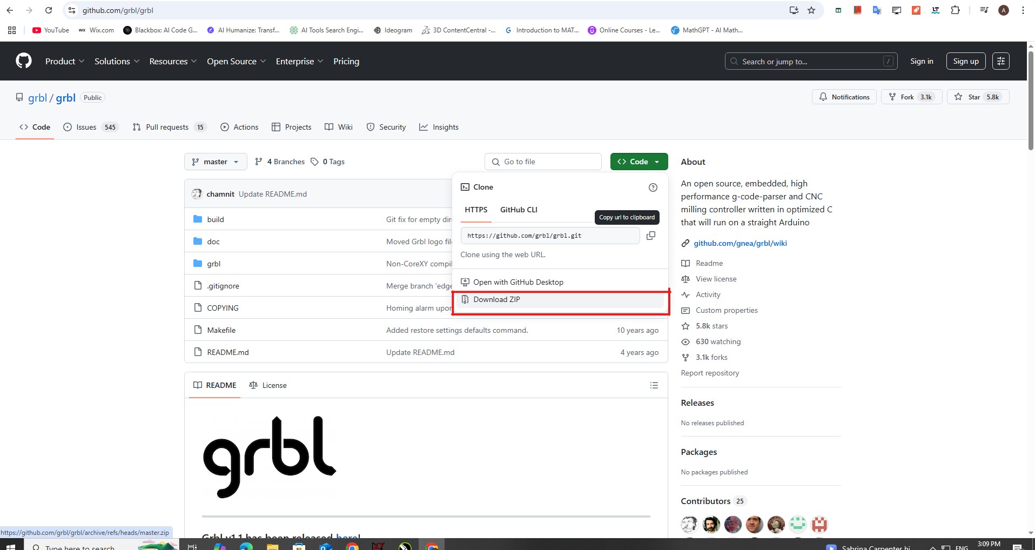Copy the clone URL to clipboard
The width and height of the screenshot is (1035, 550).
point(651,236)
